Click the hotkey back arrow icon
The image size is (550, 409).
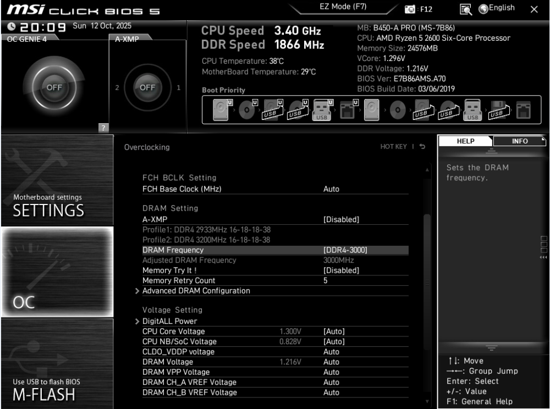coord(422,147)
